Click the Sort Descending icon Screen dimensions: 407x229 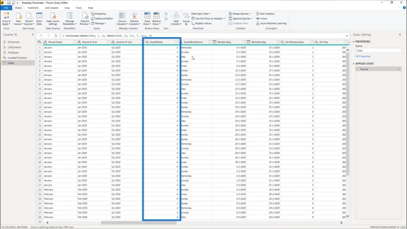coord(166,19)
